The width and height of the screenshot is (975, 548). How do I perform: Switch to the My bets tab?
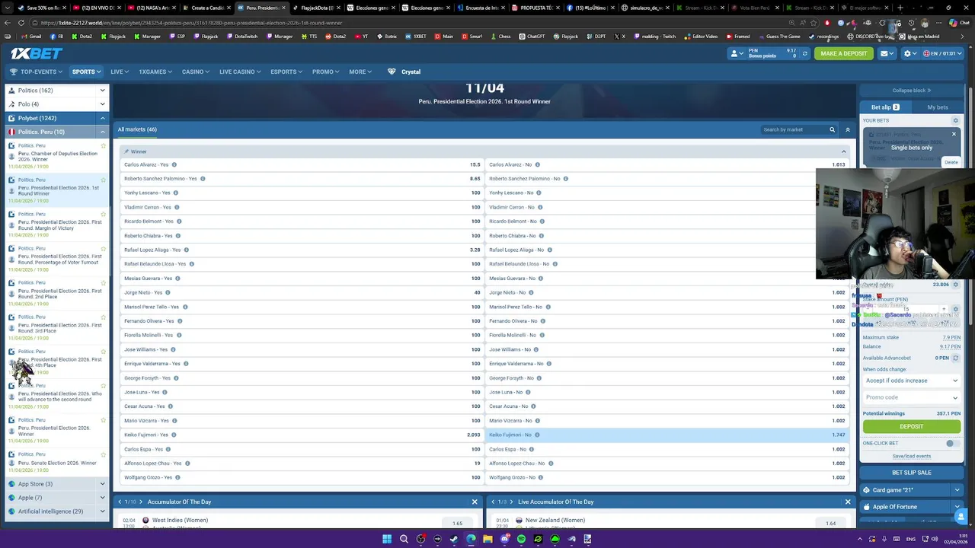click(938, 107)
